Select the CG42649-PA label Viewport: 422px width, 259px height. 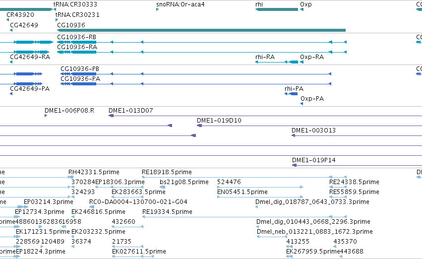(30, 89)
